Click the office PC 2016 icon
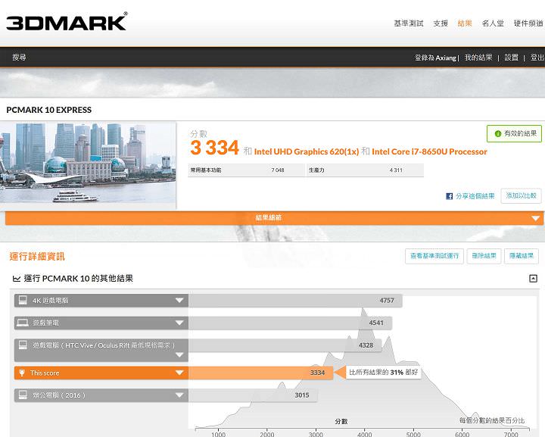 coord(23,395)
